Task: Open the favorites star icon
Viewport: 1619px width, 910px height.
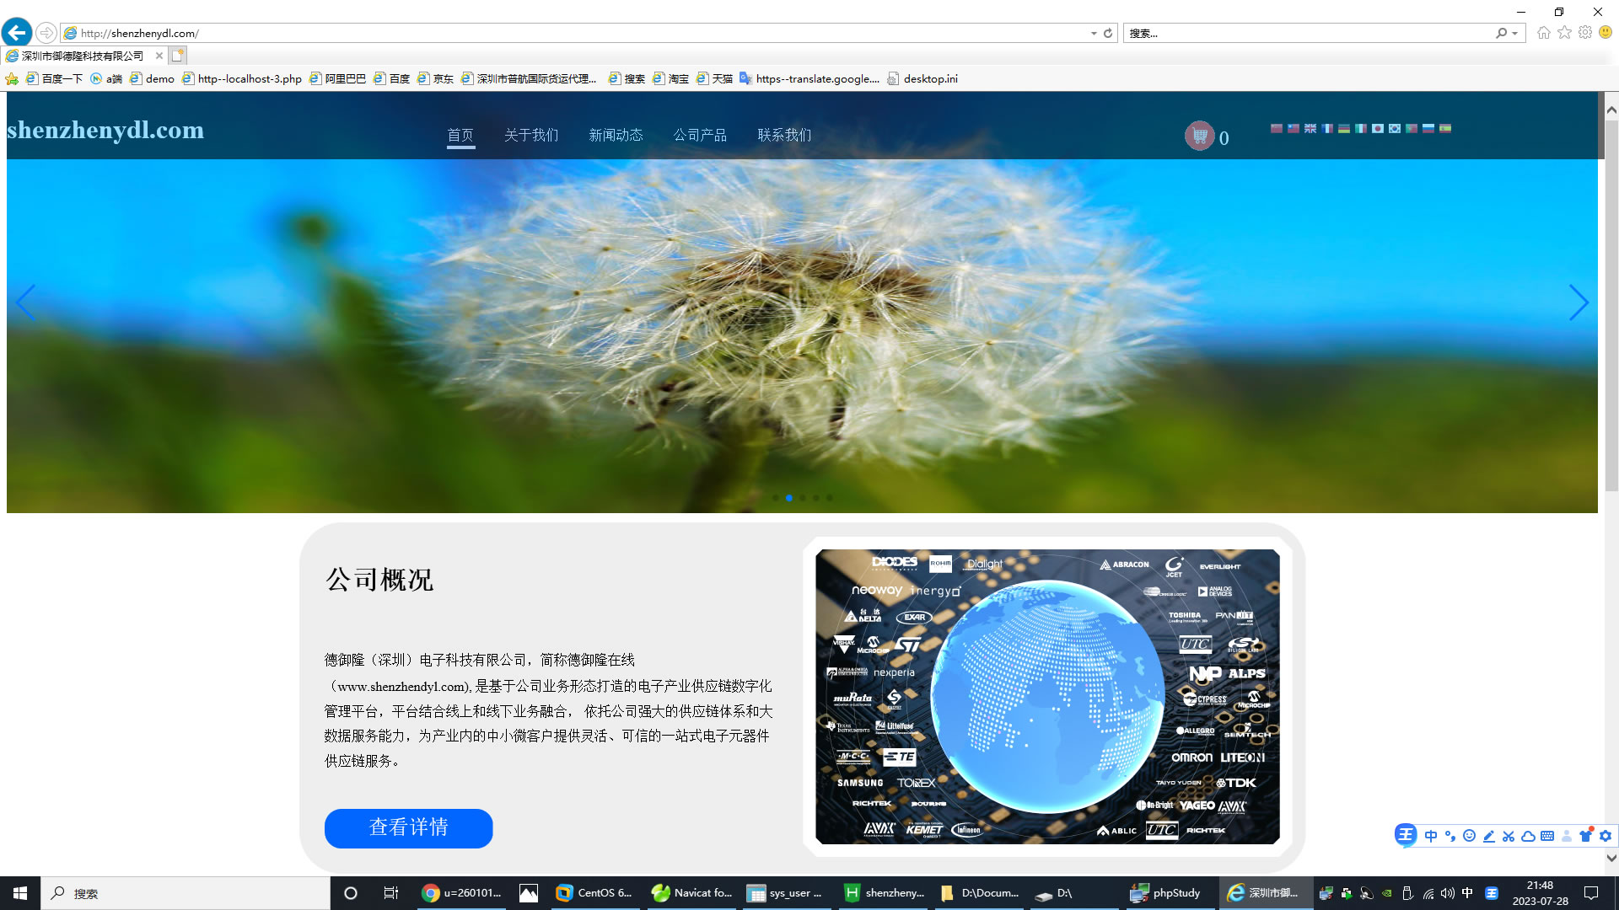Action: pyautogui.click(x=1564, y=33)
